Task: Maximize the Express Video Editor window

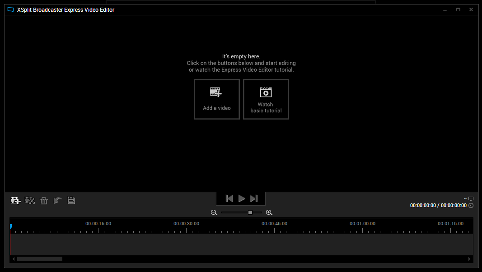Action: tap(458, 10)
